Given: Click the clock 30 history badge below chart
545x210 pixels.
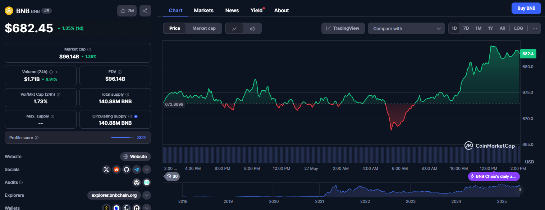Looking at the screenshot, I should [x=172, y=176].
